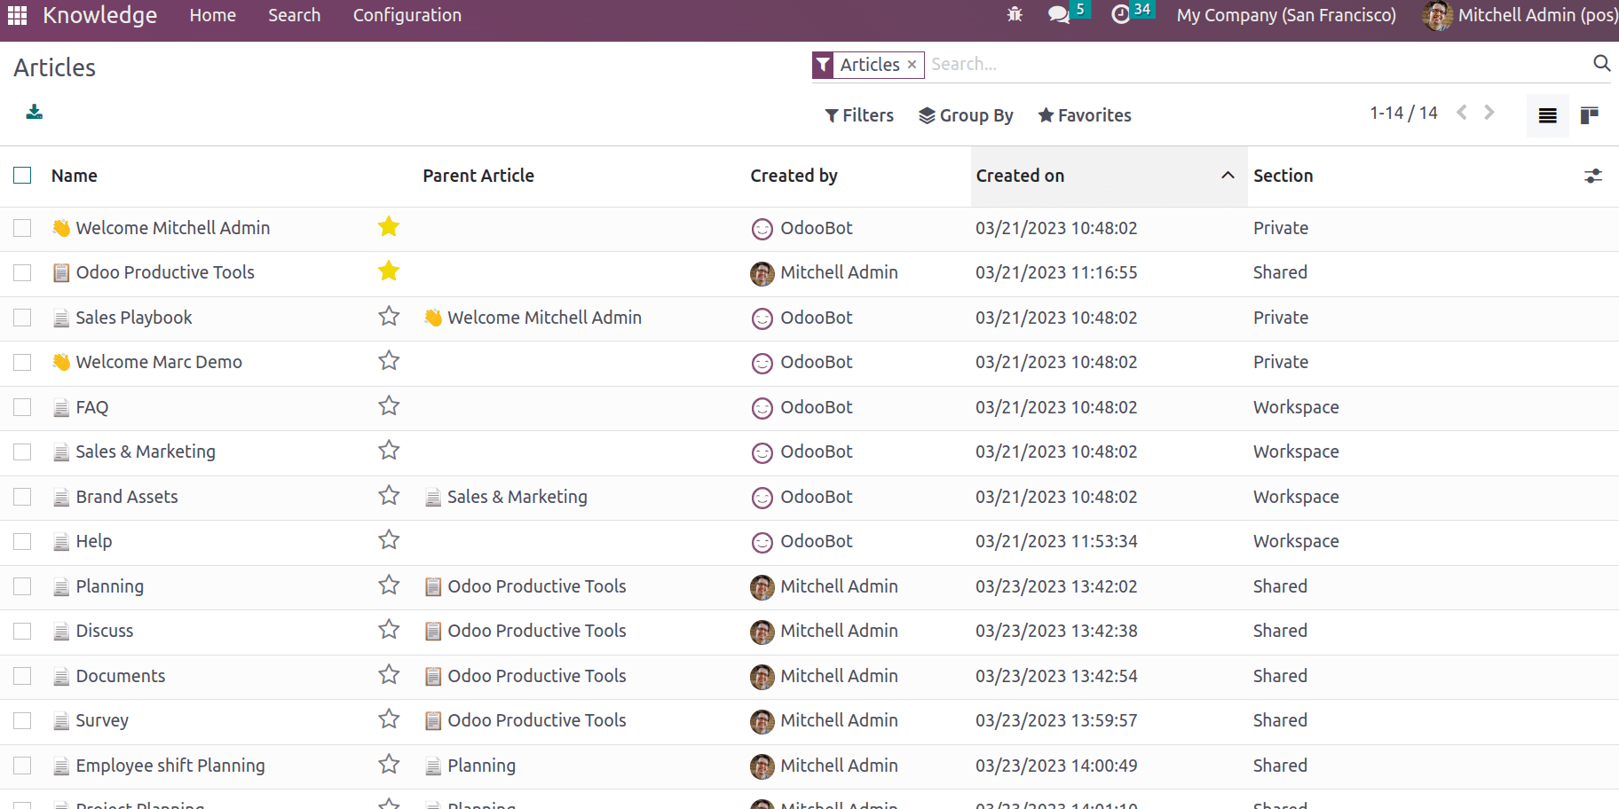Check the Welcome Marc Demo row
The height and width of the screenshot is (809, 1619).
[x=22, y=362]
